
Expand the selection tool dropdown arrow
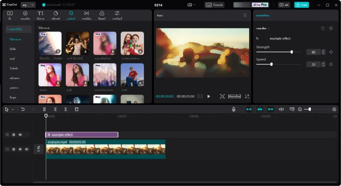(x=13, y=109)
